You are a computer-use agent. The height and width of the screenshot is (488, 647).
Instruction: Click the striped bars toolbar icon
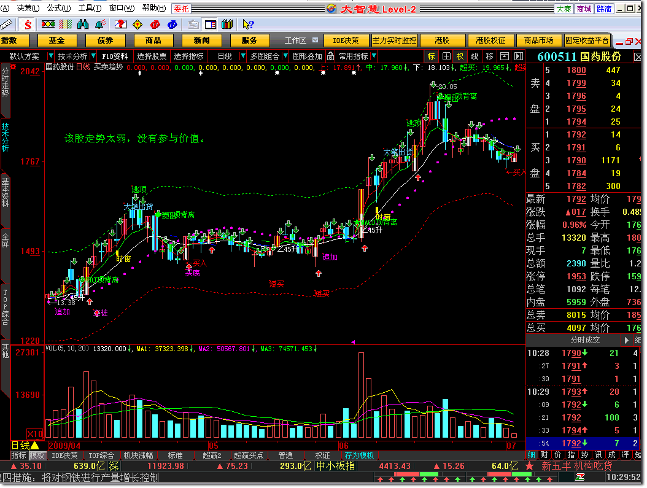click(x=65, y=25)
